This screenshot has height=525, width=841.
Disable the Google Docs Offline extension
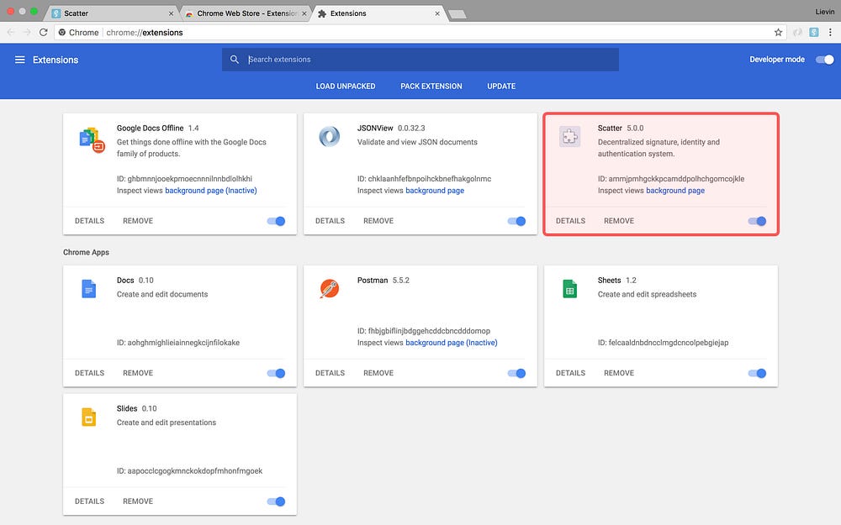click(276, 221)
